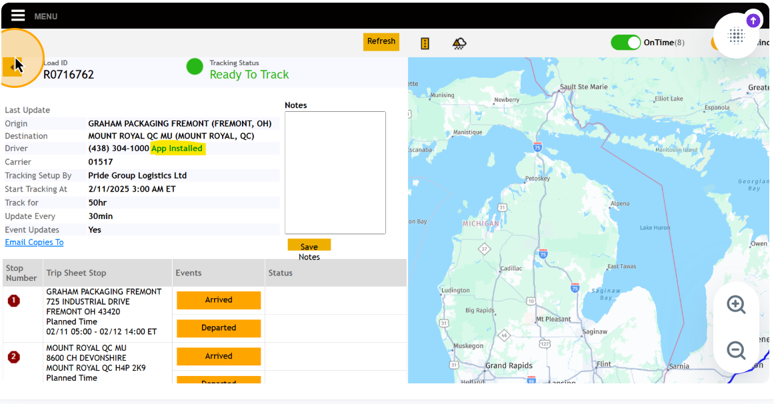Viewport: 774px width, 404px height.
Task: Click the traffic light icon
Action: (425, 43)
